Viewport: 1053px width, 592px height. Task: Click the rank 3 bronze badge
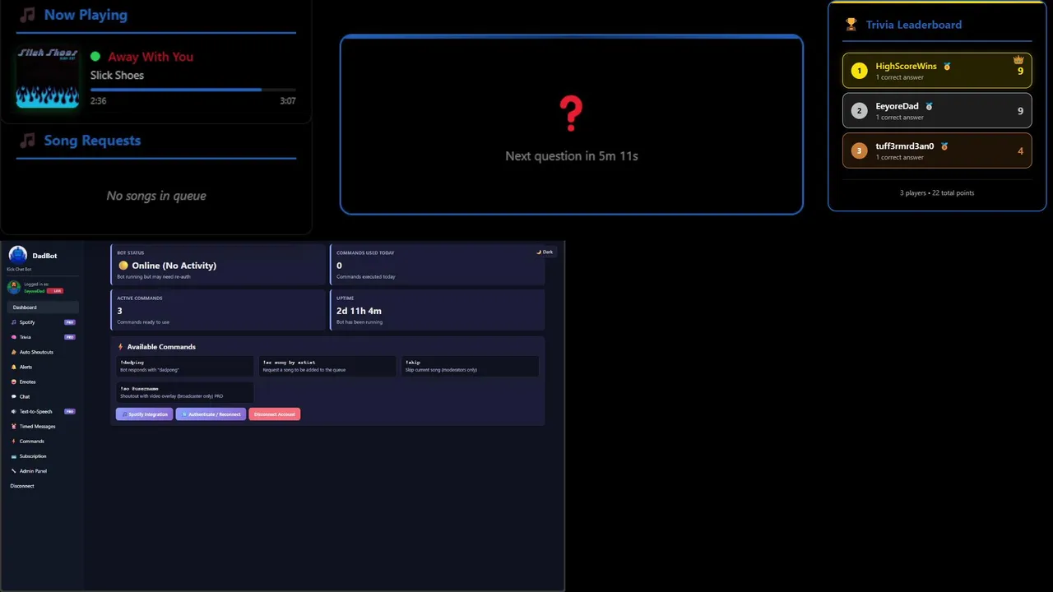[x=859, y=150]
